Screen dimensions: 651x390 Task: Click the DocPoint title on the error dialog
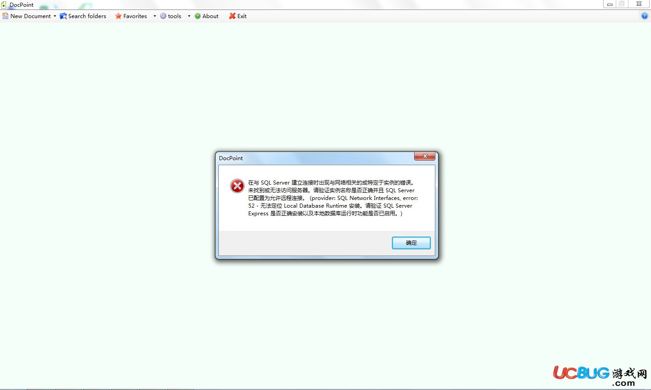(231, 158)
